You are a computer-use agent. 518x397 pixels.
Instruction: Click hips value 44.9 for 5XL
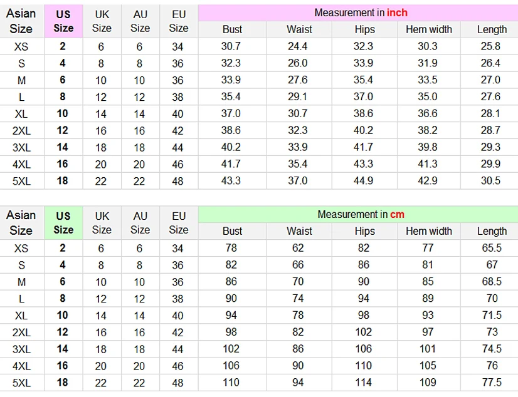pos(363,181)
